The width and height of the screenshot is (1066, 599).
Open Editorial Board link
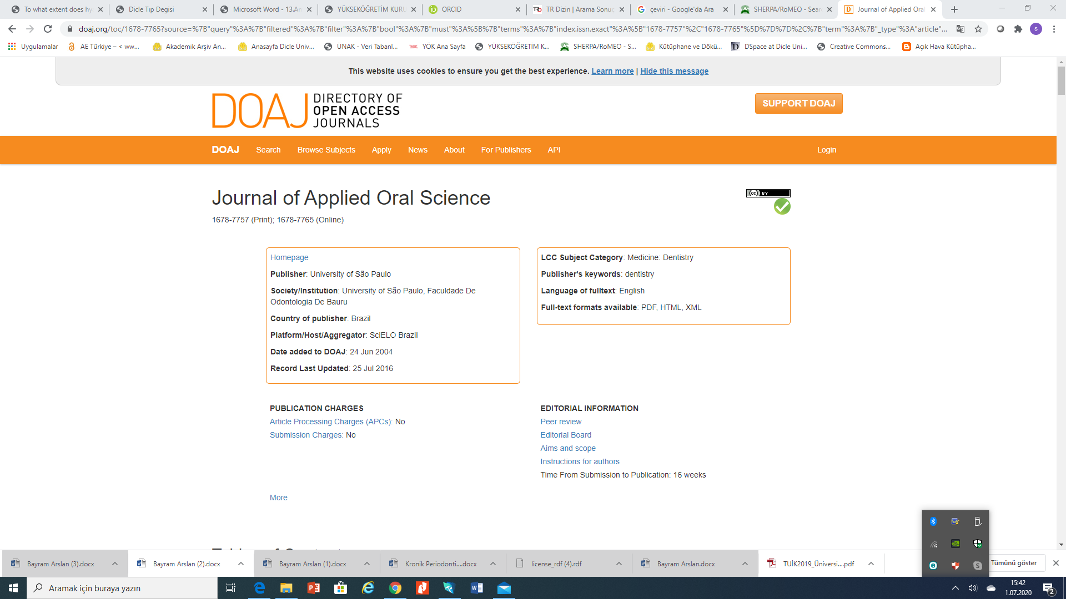point(566,435)
